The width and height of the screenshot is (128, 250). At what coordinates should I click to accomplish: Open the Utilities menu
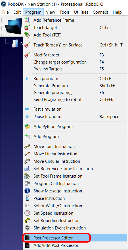[81, 12]
